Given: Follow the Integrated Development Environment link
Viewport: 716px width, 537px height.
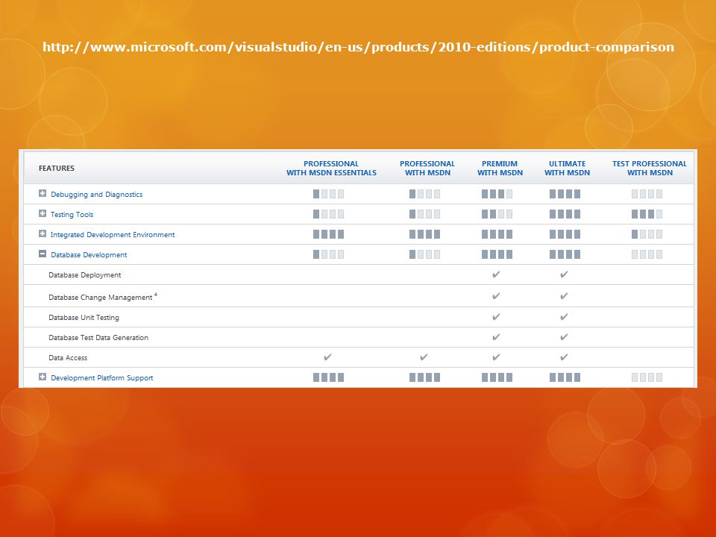Looking at the screenshot, I should [x=113, y=235].
